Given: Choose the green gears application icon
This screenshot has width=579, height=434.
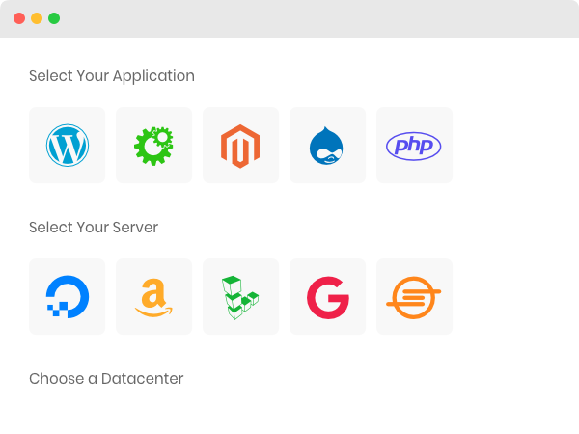Looking at the screenshot, I should 153,146.
